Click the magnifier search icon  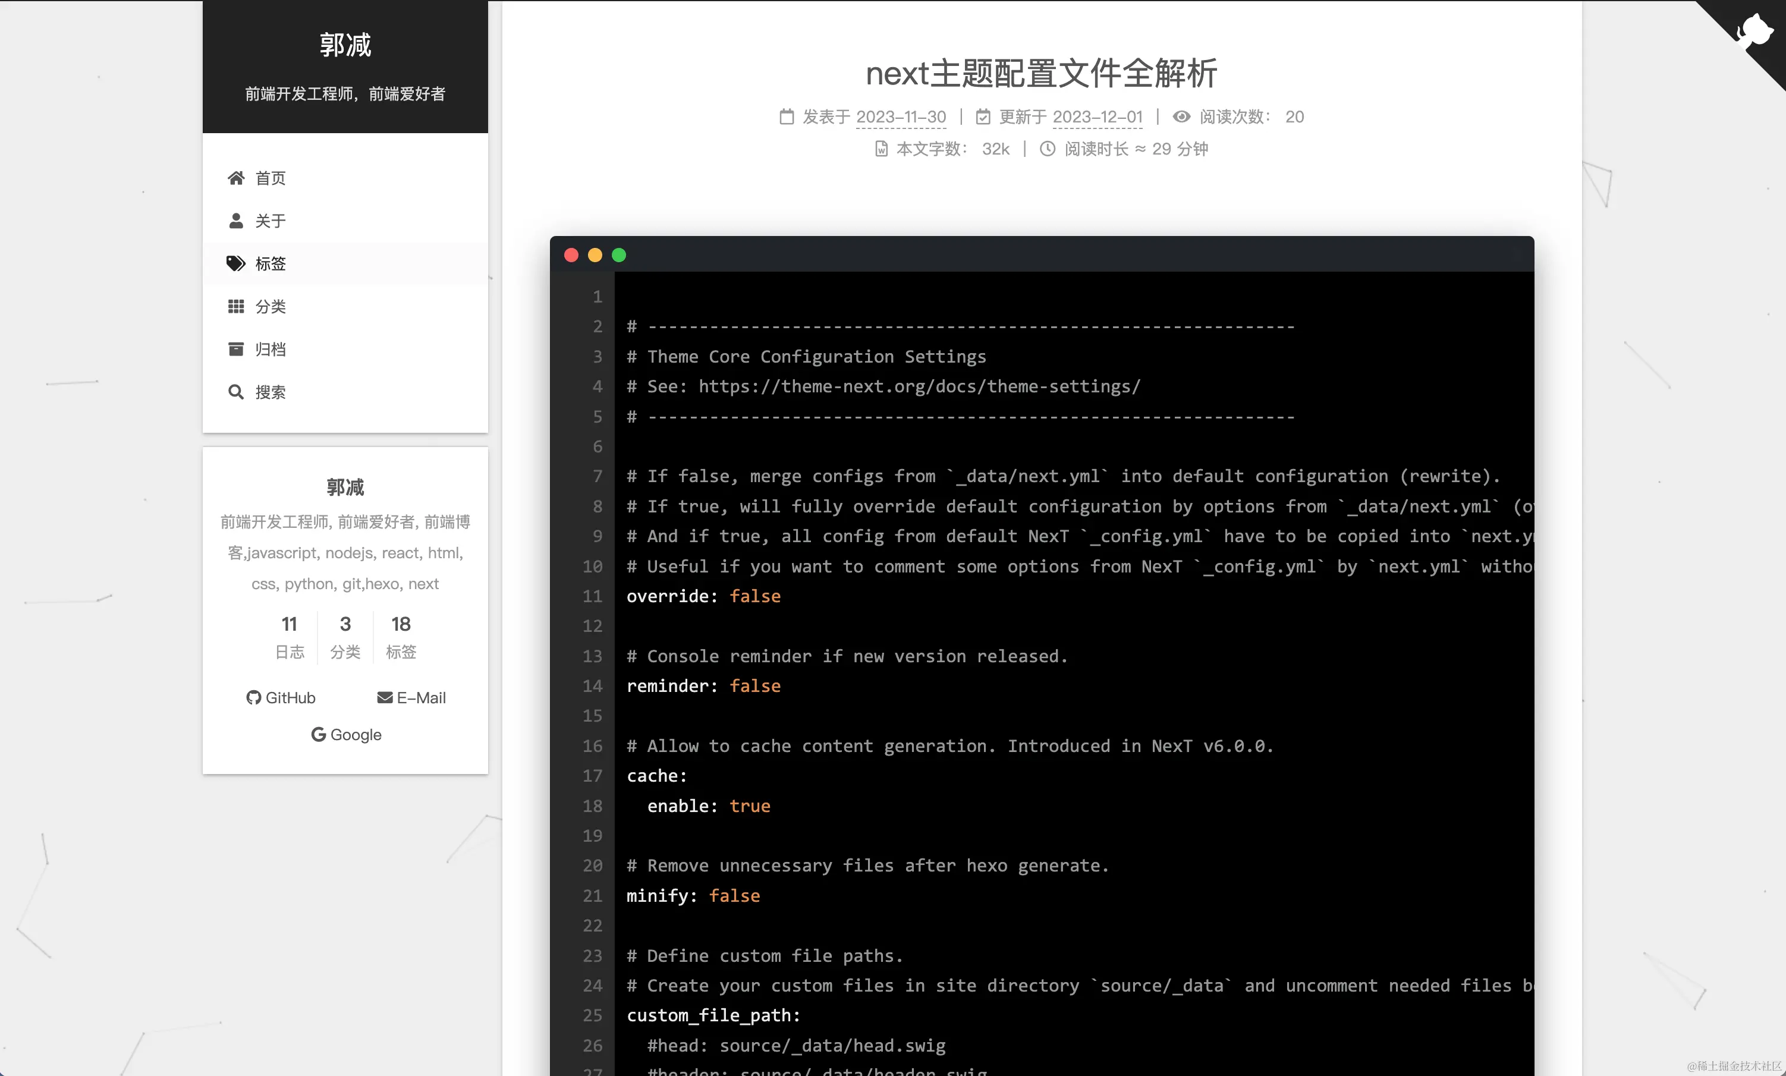[235, 392]
